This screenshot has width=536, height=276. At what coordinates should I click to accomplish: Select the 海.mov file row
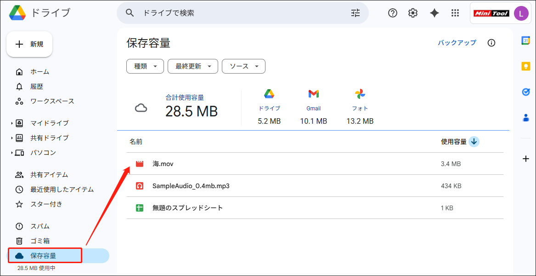pos(163,163)
